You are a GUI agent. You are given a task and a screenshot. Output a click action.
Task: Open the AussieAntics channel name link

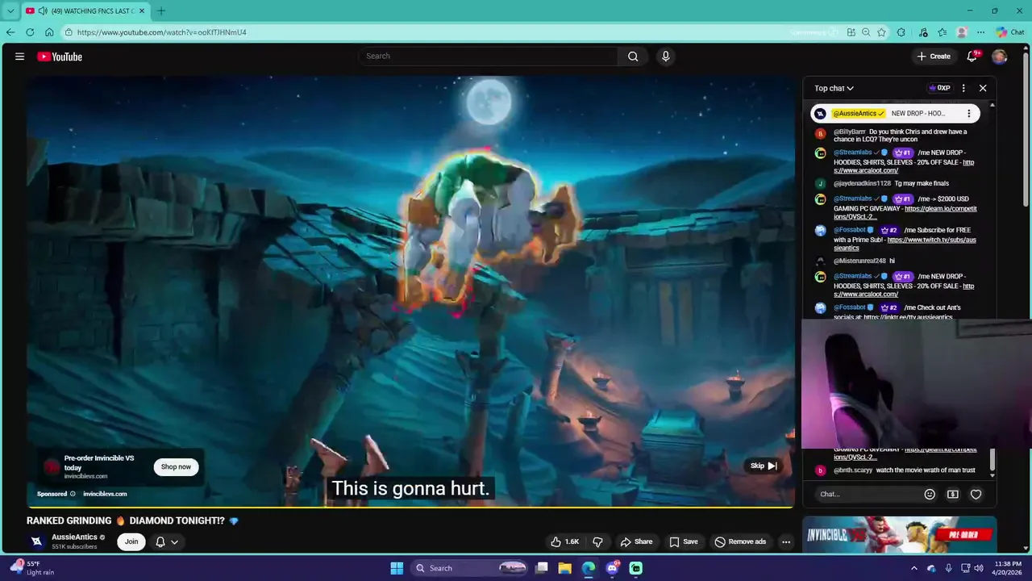click(x=74, y=537)
